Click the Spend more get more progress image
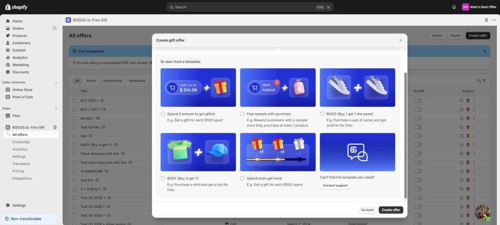Image resolution: width=500 pixels, height=225 pixels. pyautogui.click(x=277, y=152)
